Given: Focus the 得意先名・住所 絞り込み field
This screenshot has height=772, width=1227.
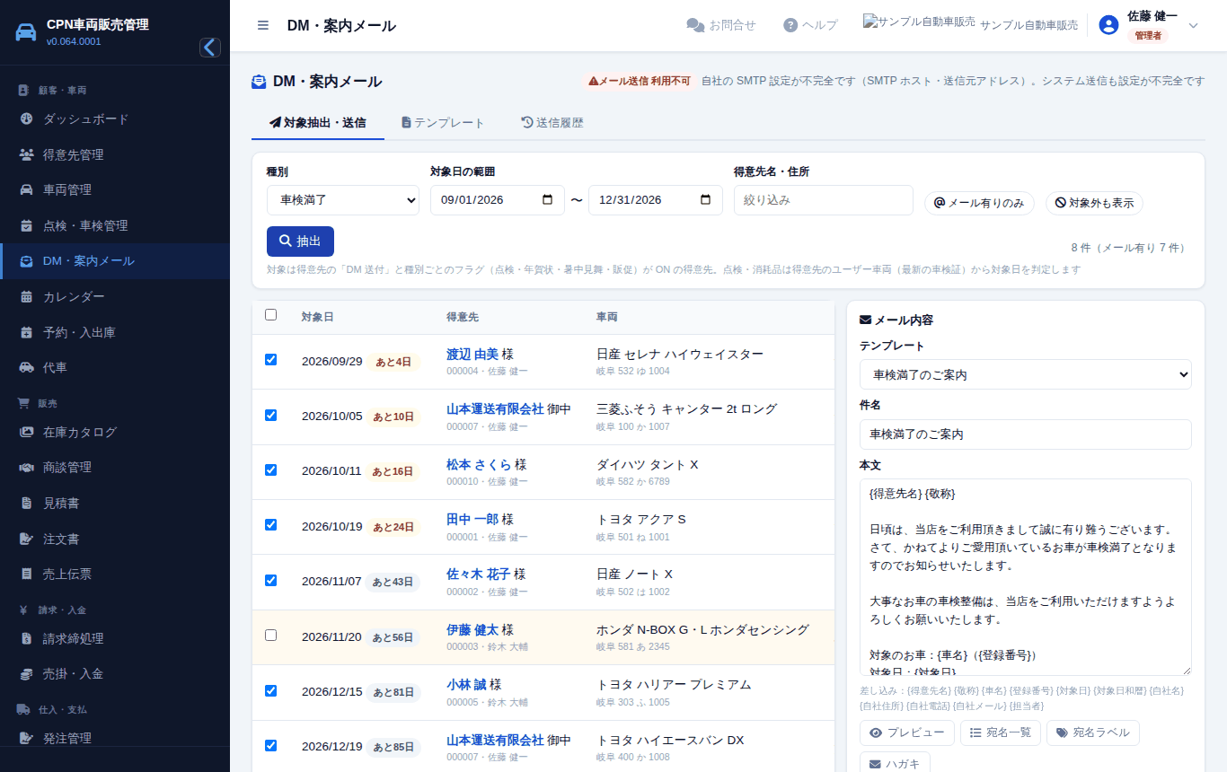Looking at the screenshot, I should point(824,200).
